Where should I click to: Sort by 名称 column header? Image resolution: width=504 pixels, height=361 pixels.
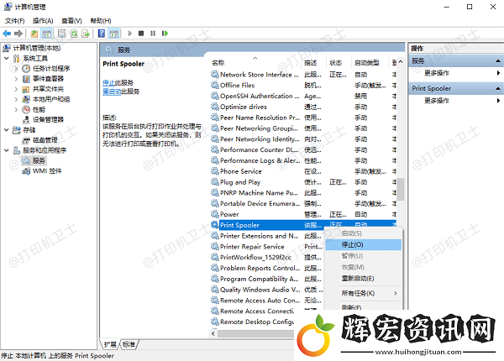coord(255,63)
